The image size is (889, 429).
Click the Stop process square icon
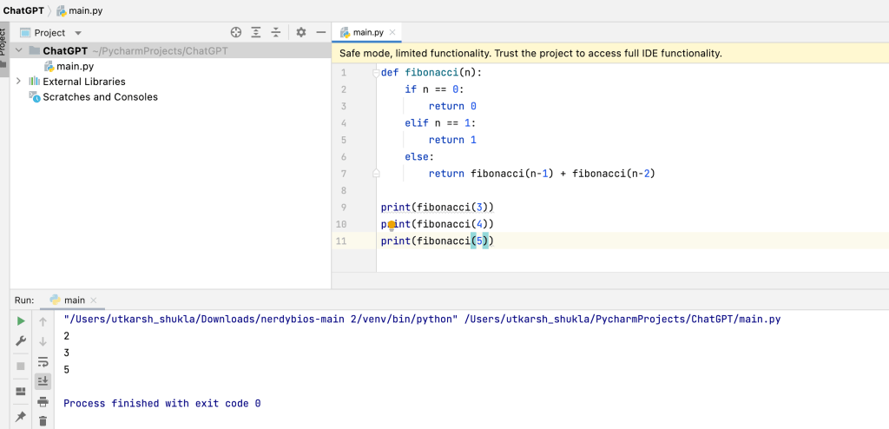[21, 366]
